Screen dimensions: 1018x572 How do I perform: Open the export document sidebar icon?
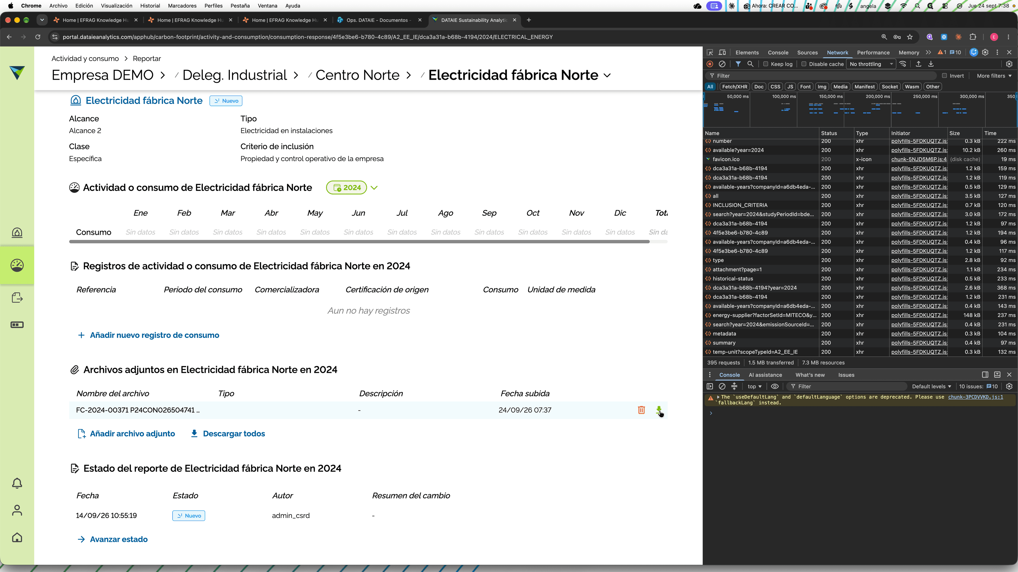(17, 298)
